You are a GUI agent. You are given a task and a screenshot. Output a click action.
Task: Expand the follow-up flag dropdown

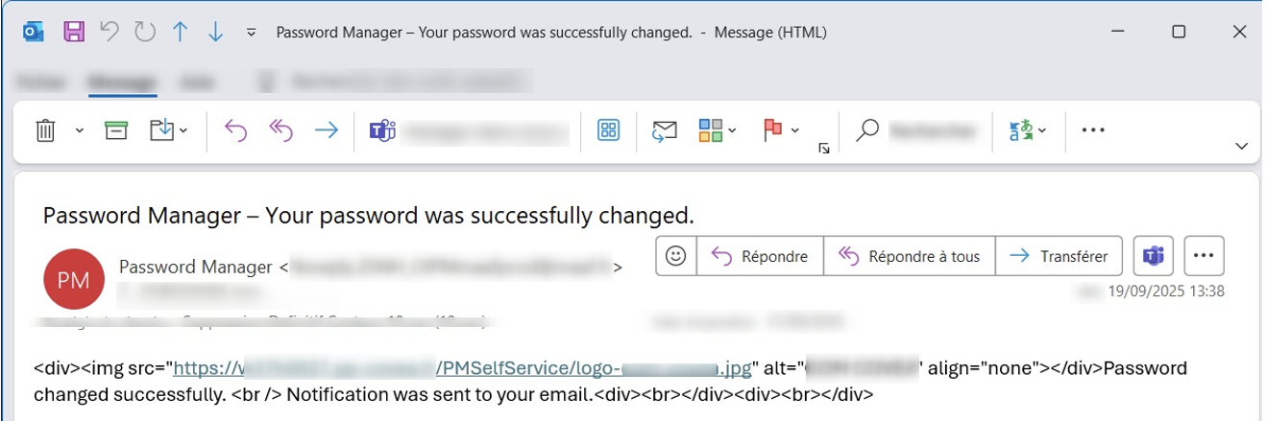[x=794, y=131]
